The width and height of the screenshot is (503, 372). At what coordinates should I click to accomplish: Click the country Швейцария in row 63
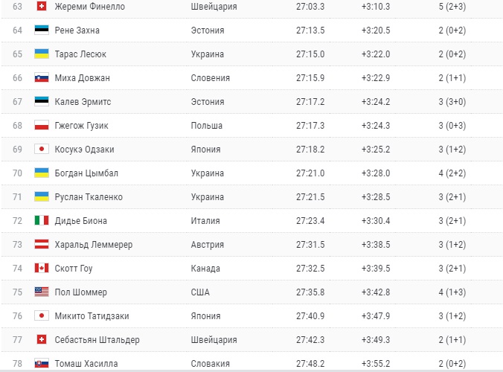click(214, 7)
